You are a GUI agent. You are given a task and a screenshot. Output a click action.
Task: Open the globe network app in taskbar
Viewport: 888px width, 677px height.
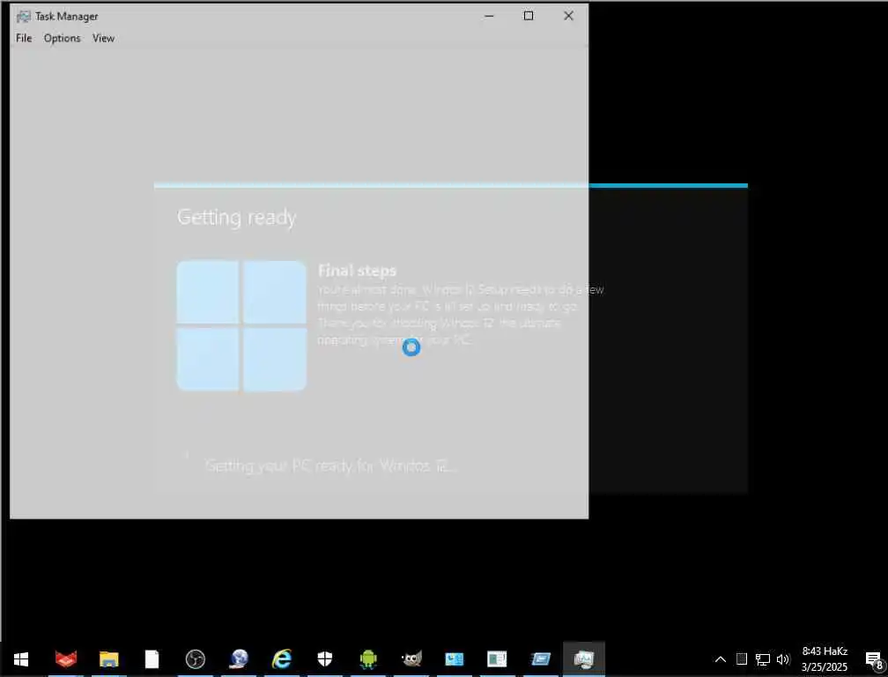click(x=239, y=658)
